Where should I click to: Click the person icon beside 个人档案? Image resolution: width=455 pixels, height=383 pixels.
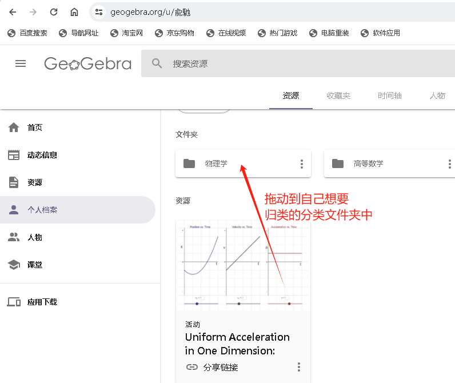(x=14, y=209)
